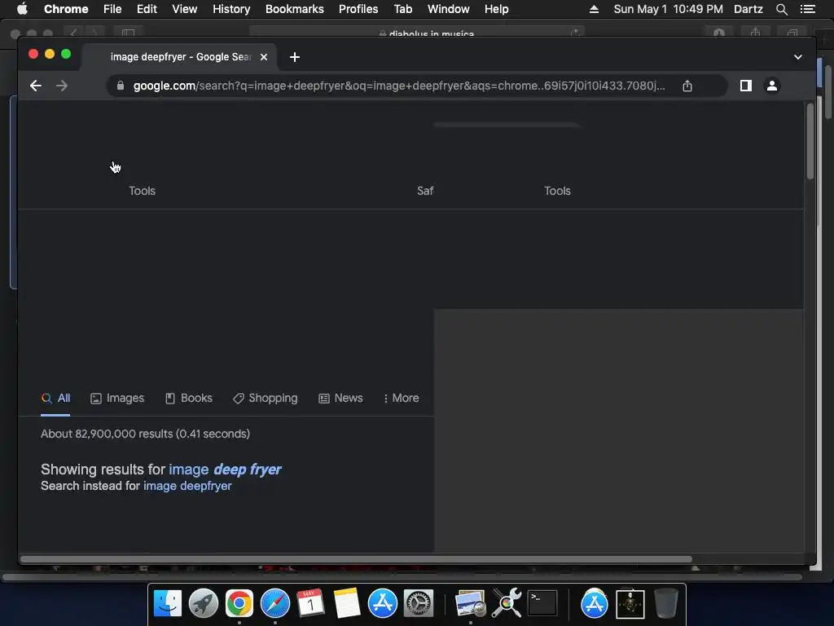Click the vertical page scrollbar
The image size is (834, 626).
pos(810,141)
